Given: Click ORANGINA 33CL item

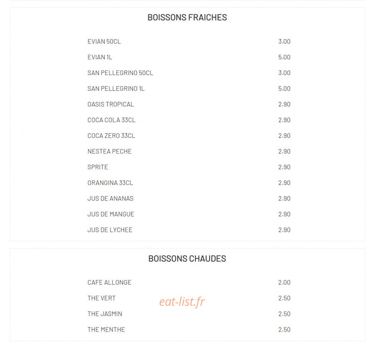Looking at the screenshot, I should point(110,183).
